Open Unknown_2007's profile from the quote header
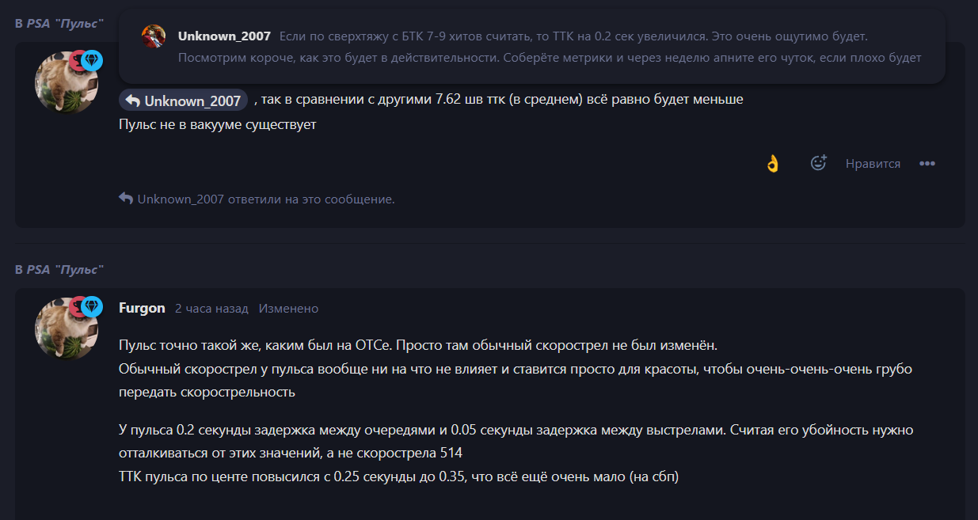 click(224, 36)
